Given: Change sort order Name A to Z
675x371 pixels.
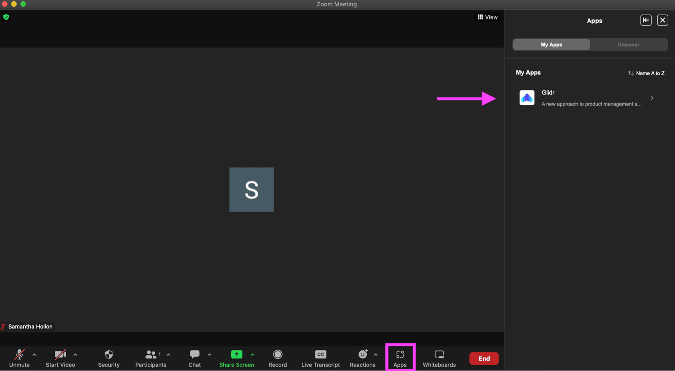Looking at the screenshot, I should 646,73.
